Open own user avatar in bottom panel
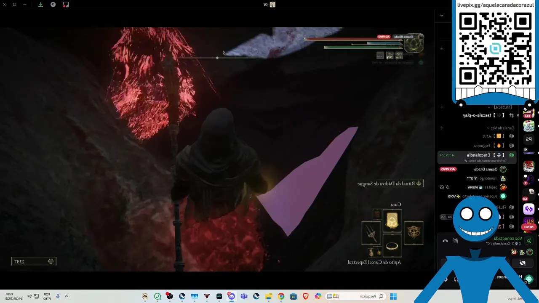Image resolution: width=539 pixels, height=303 pixels. (529, 279)
